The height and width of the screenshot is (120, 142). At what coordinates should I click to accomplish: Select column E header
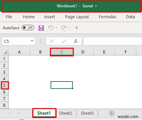click(104, 52)
